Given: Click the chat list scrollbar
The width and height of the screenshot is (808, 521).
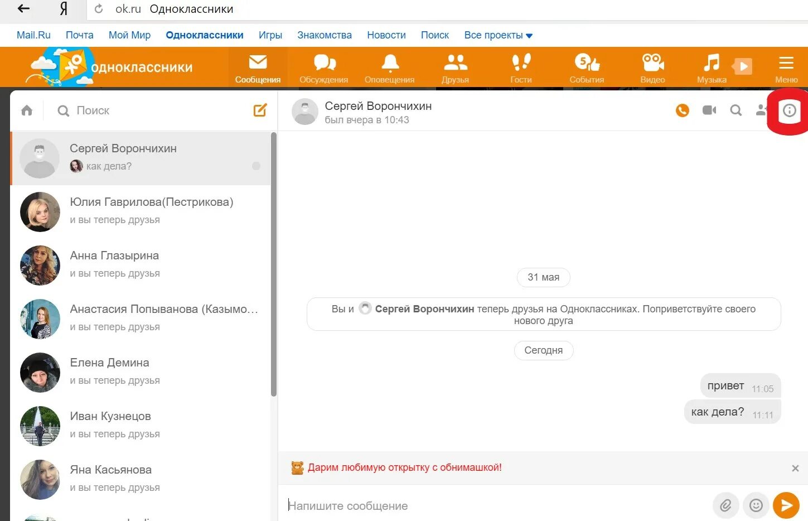Looking at the screenshot, I should (x=274, y=264).
